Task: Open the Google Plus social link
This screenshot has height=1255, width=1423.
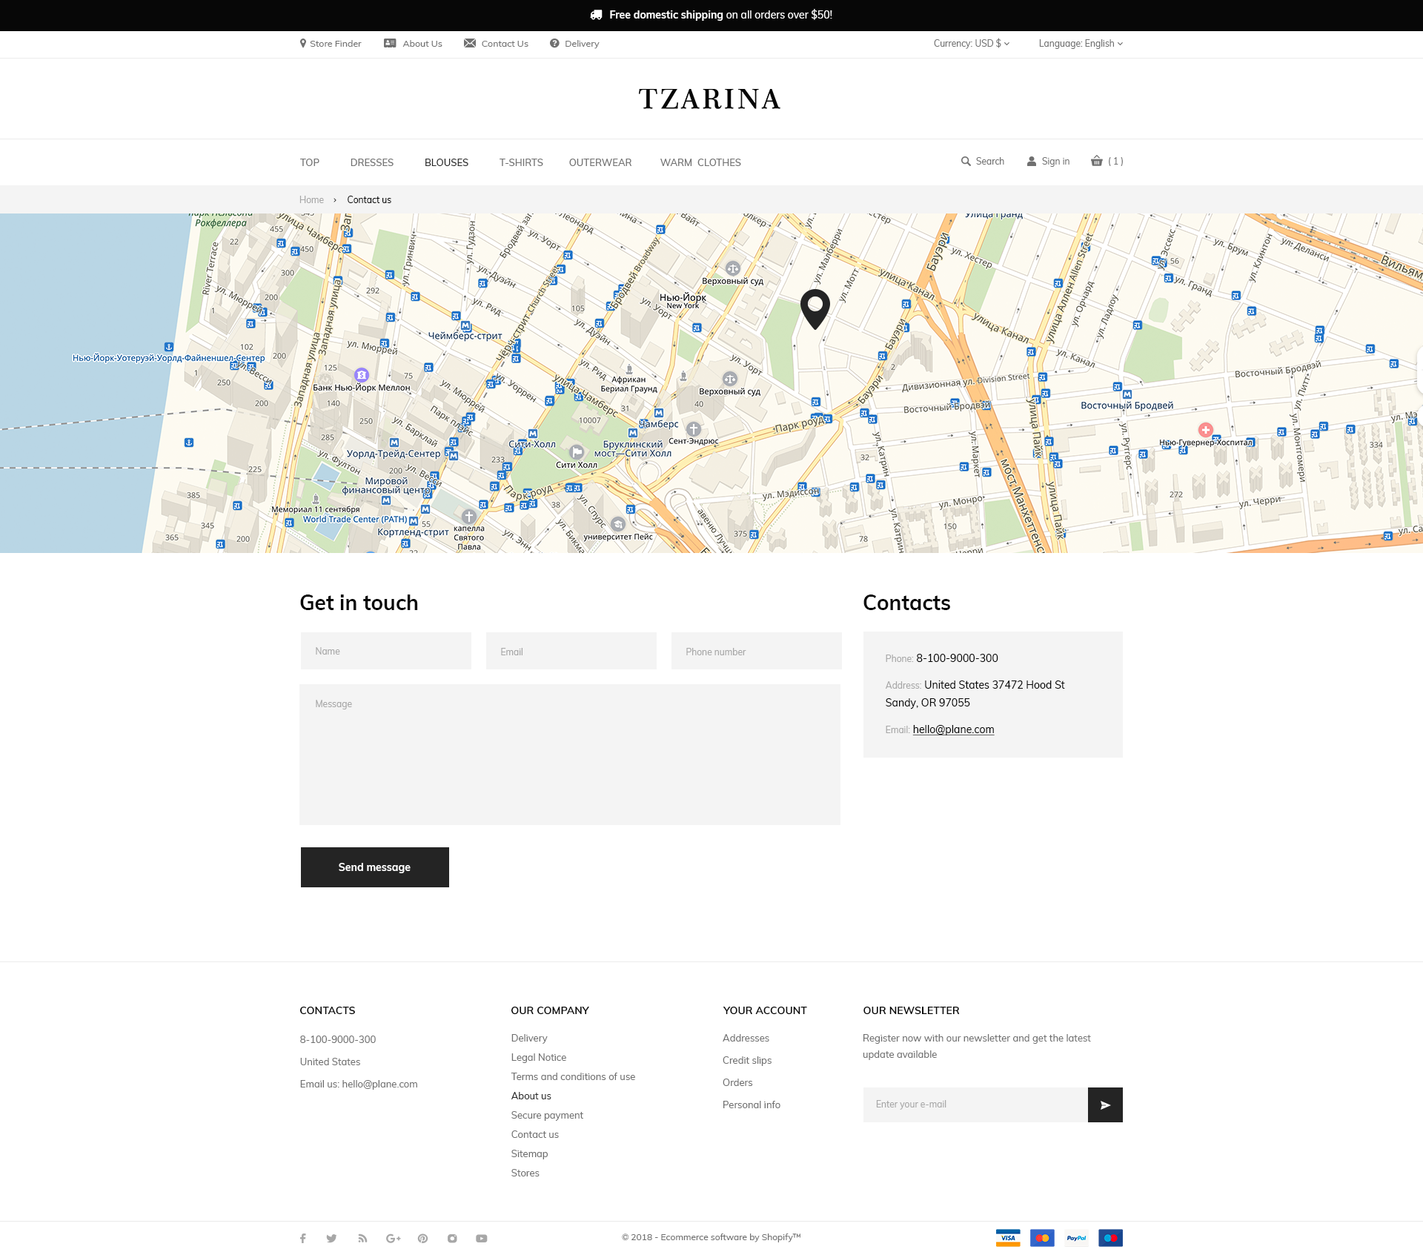Action: (x=393, y=1238)
